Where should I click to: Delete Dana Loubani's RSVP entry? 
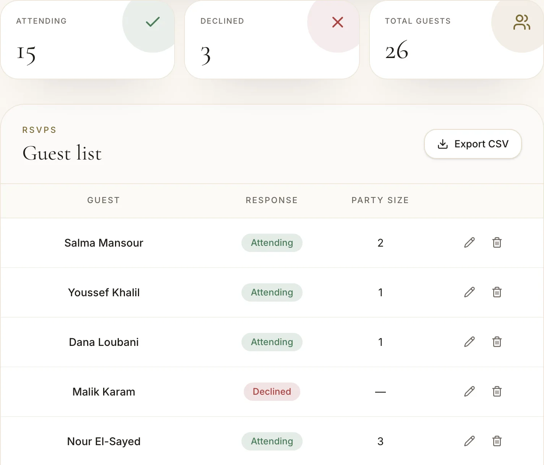click(x=497, y=342)
